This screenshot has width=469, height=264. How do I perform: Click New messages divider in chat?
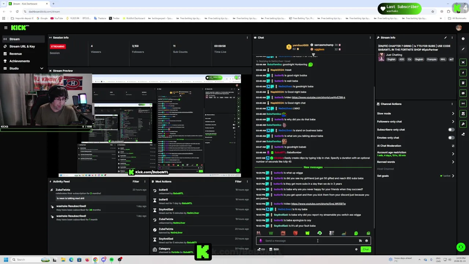(313, 167)
